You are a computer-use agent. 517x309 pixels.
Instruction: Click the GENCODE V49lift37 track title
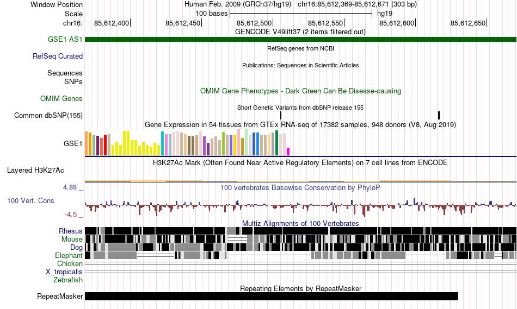tap(300, 31)
